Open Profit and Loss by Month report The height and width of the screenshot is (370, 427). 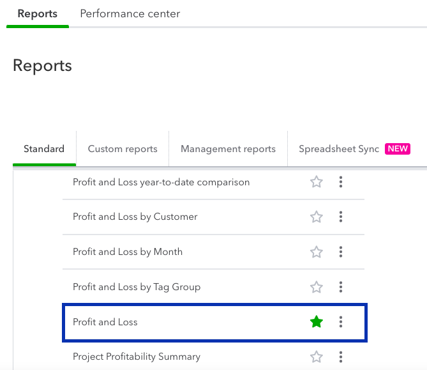[128, 252]
